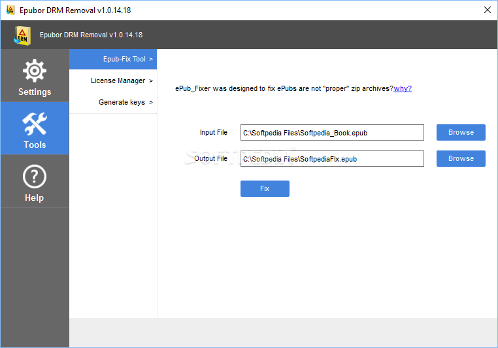The width and height of the screenshot is (498, 348).
Task: Click the header text Epubor DRM Removal v1.0.14.18
Action: 91,35
